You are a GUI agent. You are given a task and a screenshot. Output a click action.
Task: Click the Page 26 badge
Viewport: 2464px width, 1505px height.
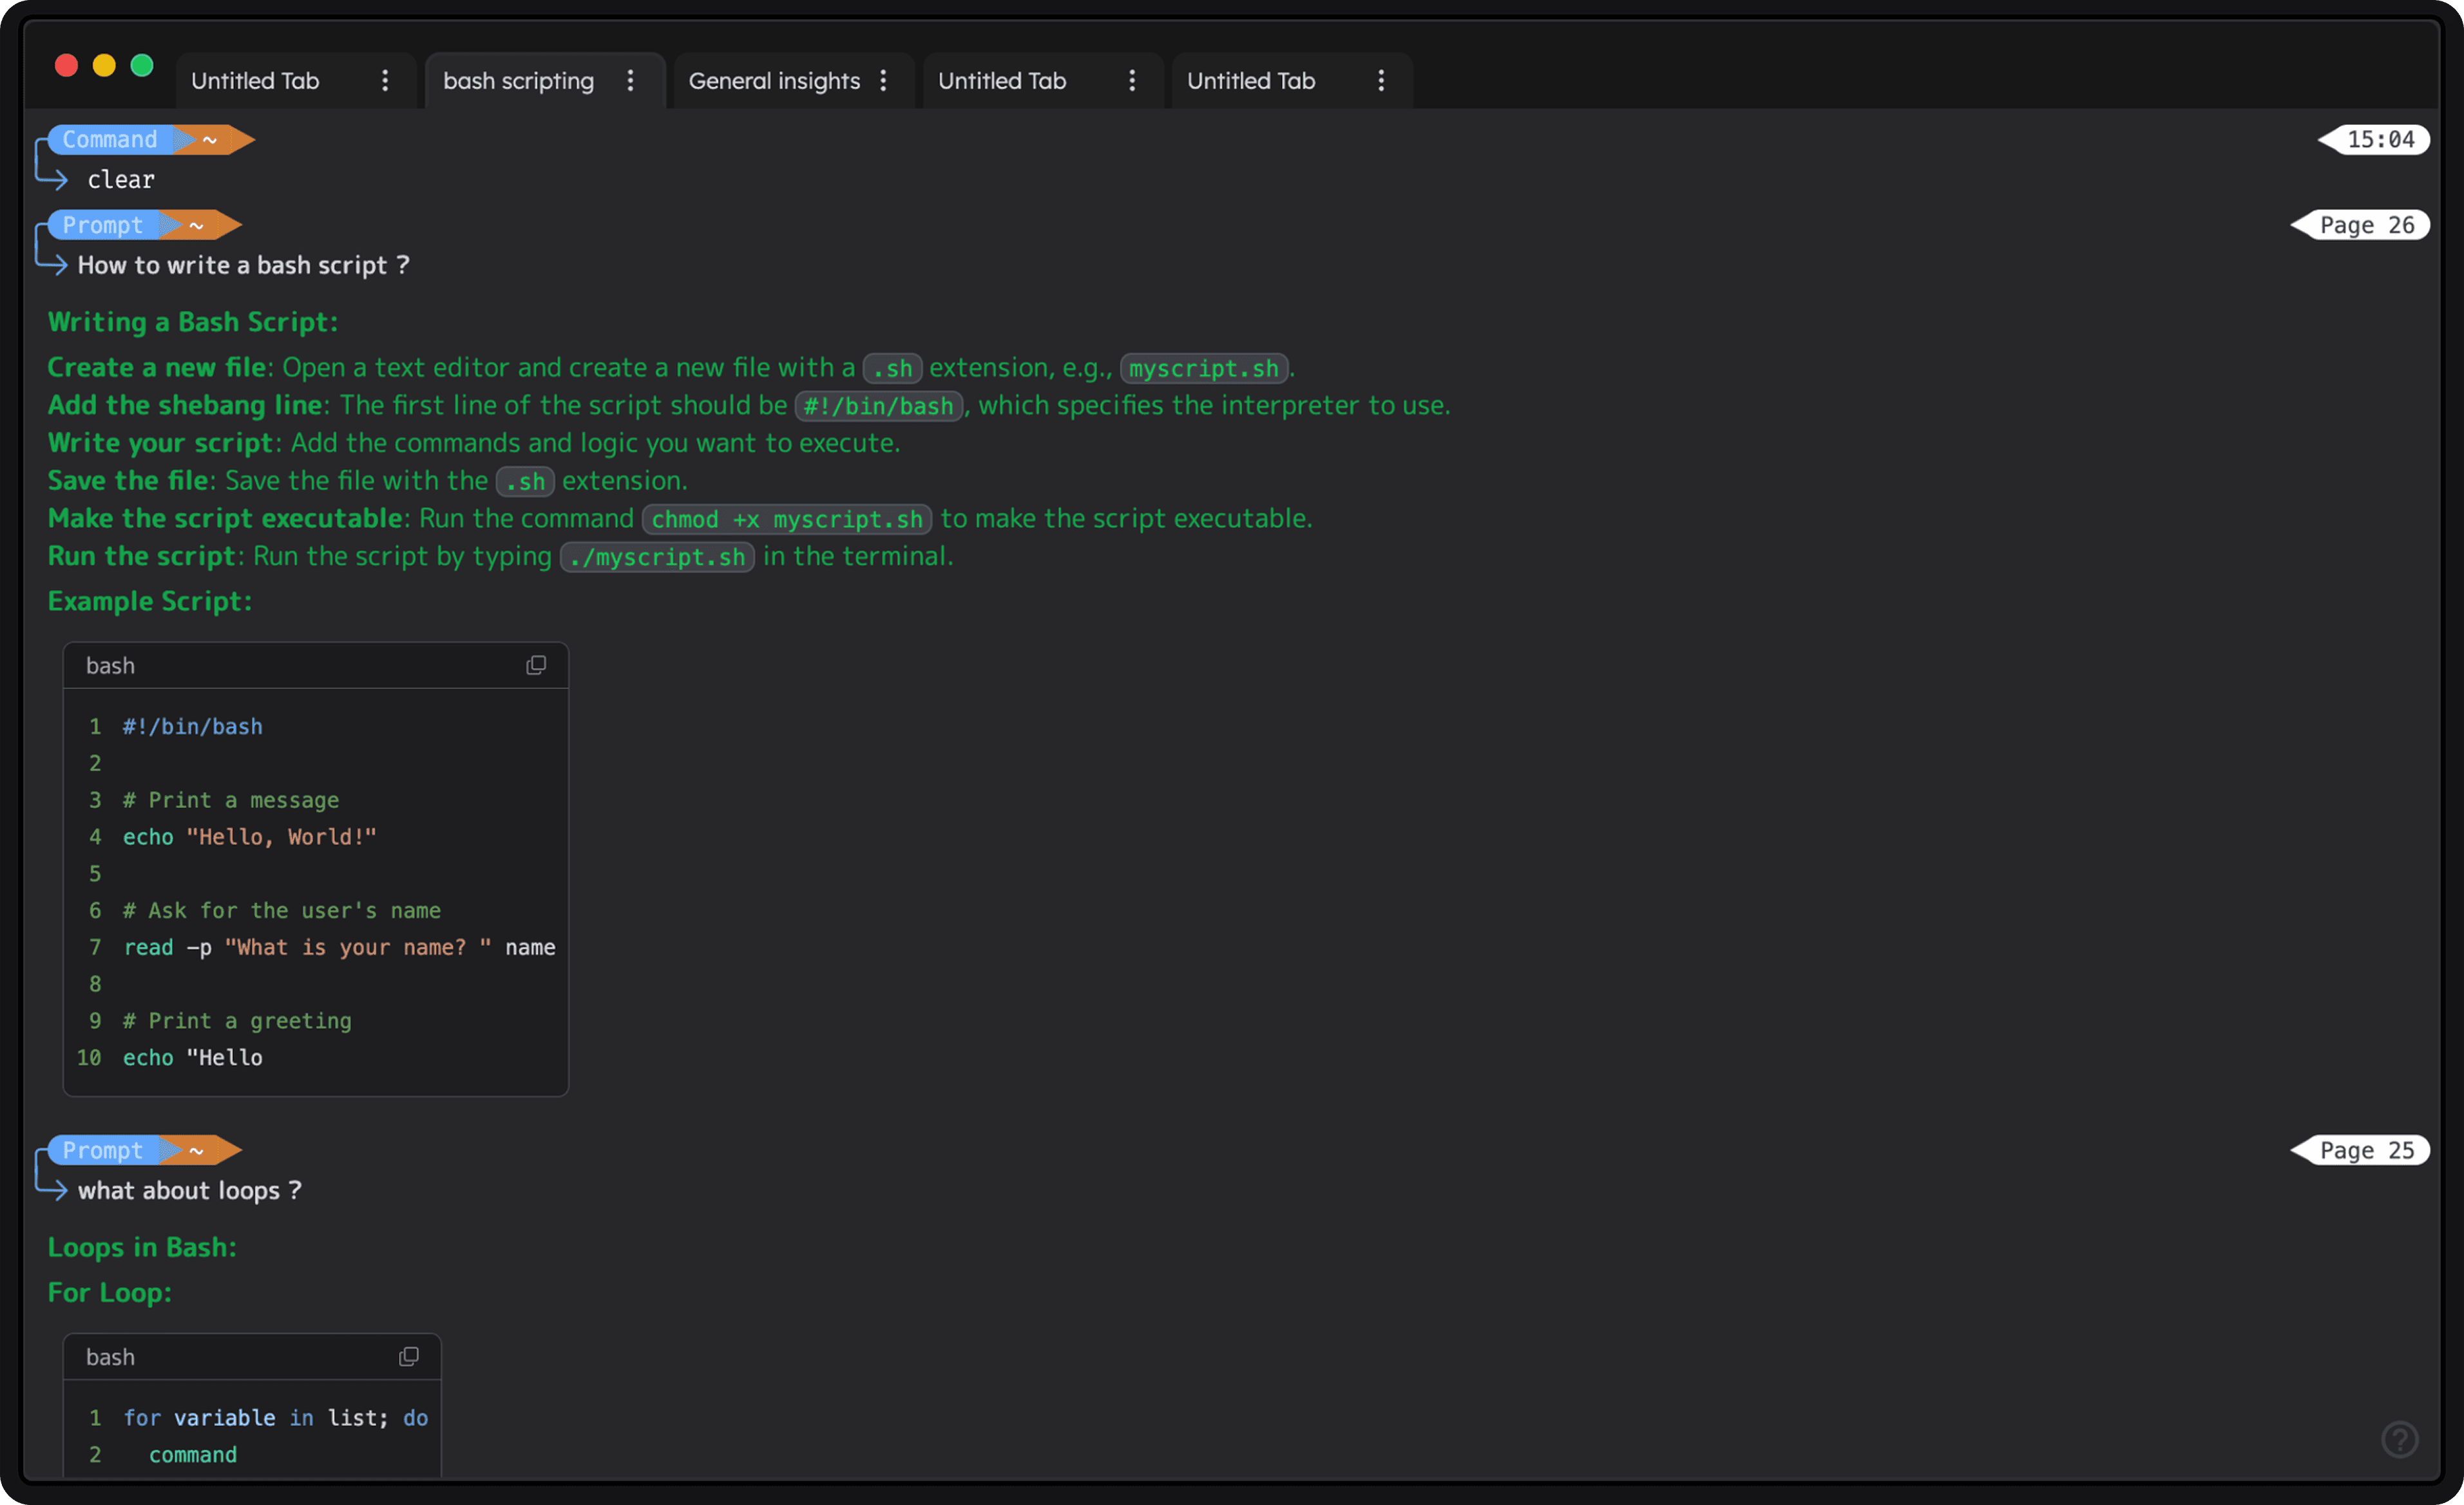[2366, 225]
